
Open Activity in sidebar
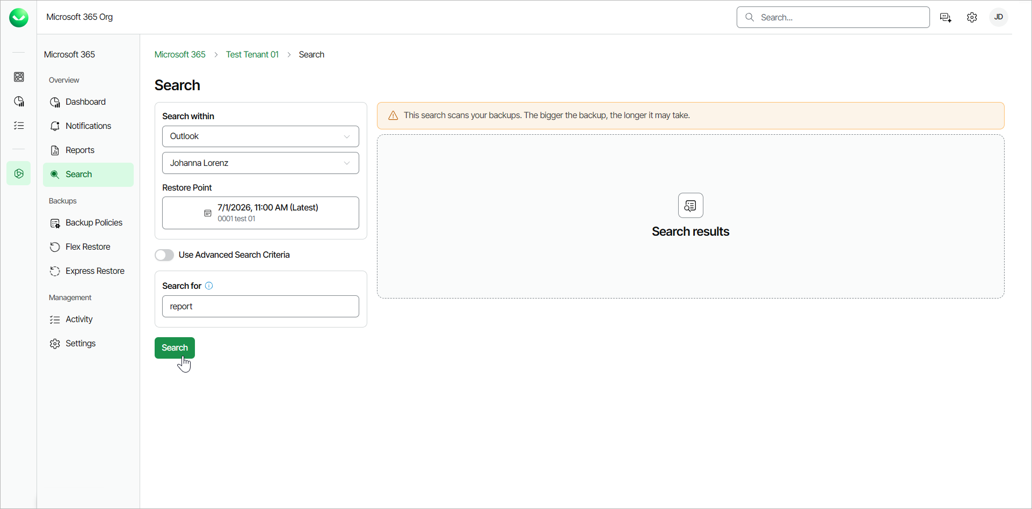pos(88,319)
